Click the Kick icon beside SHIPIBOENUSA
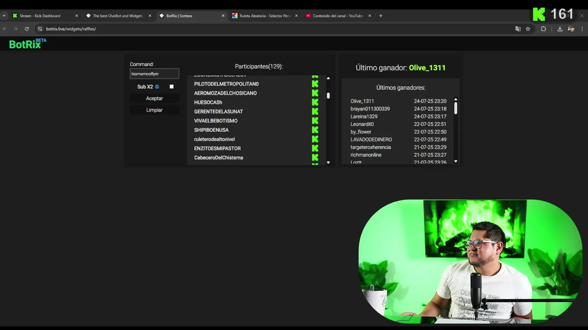The height and width of the screenshot is (330, 588). 315,130
